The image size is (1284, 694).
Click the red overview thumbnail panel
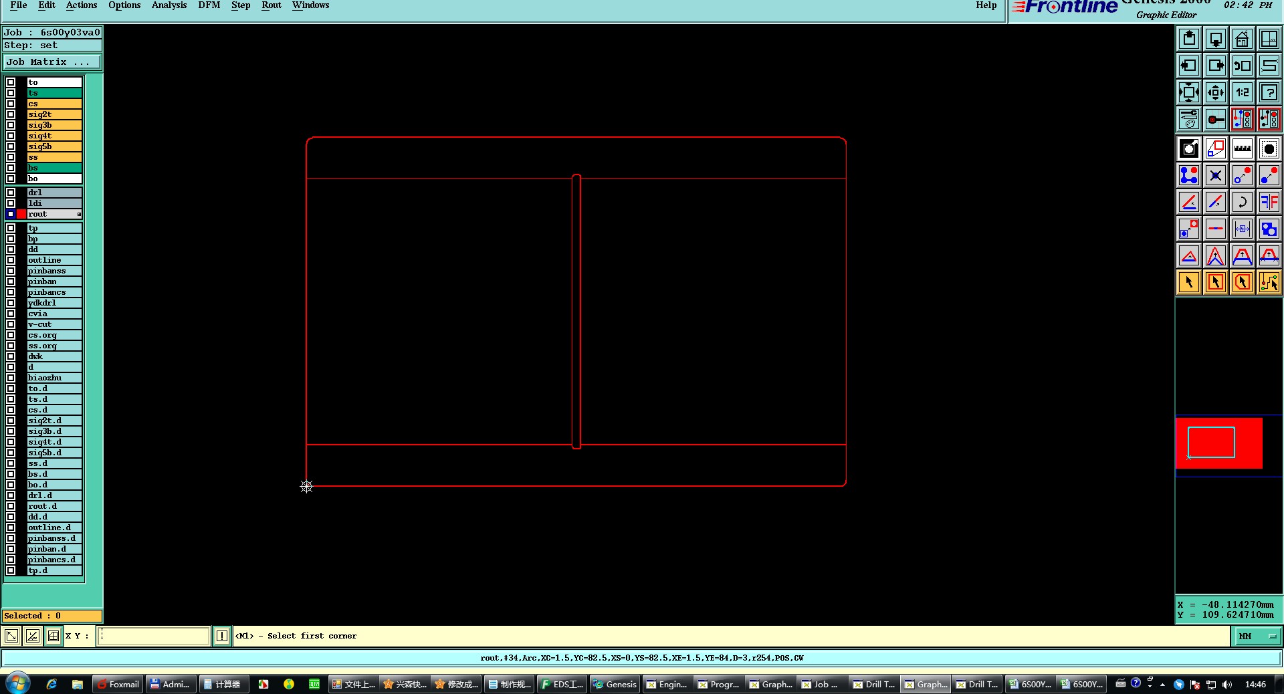(x=1218, y=443)
